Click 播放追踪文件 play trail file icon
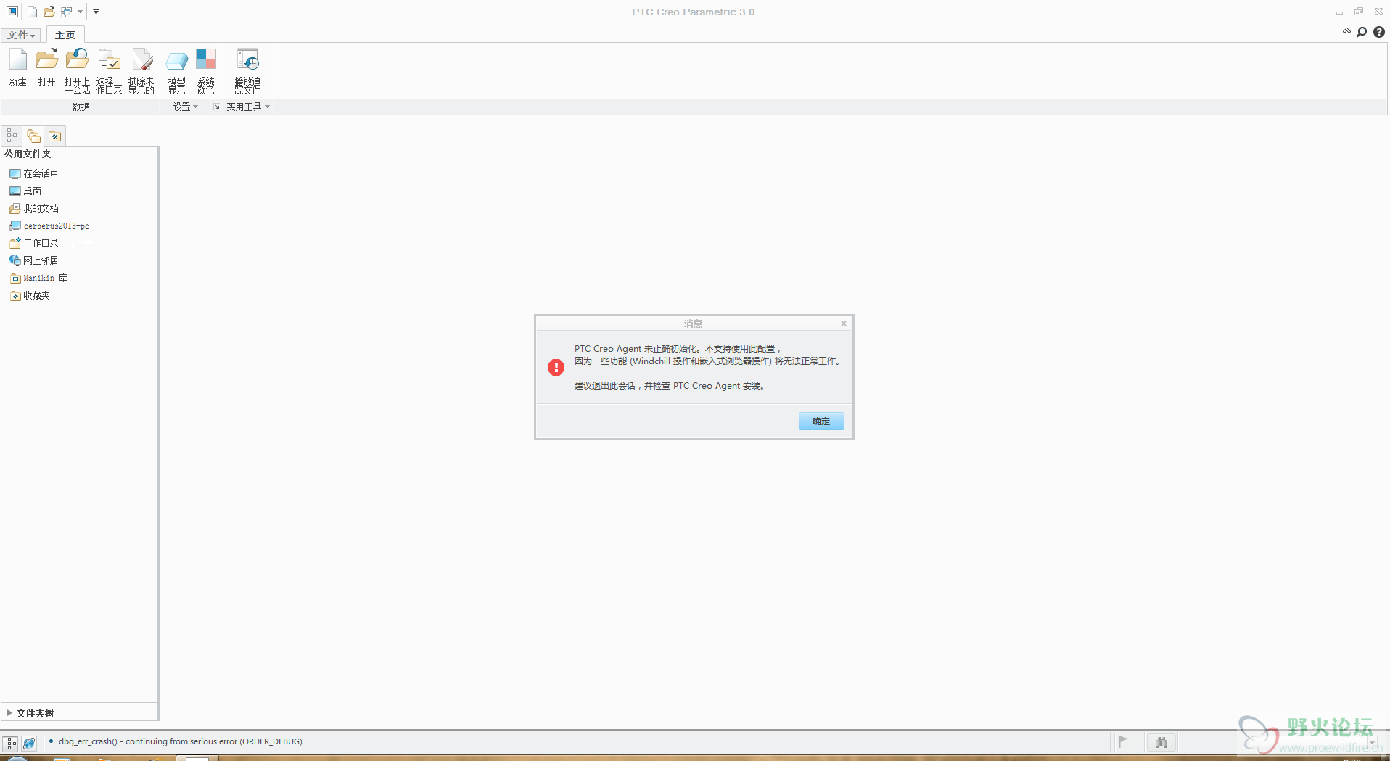The image size is (1390, 761). pyautogui.click(x=247, y=70)
